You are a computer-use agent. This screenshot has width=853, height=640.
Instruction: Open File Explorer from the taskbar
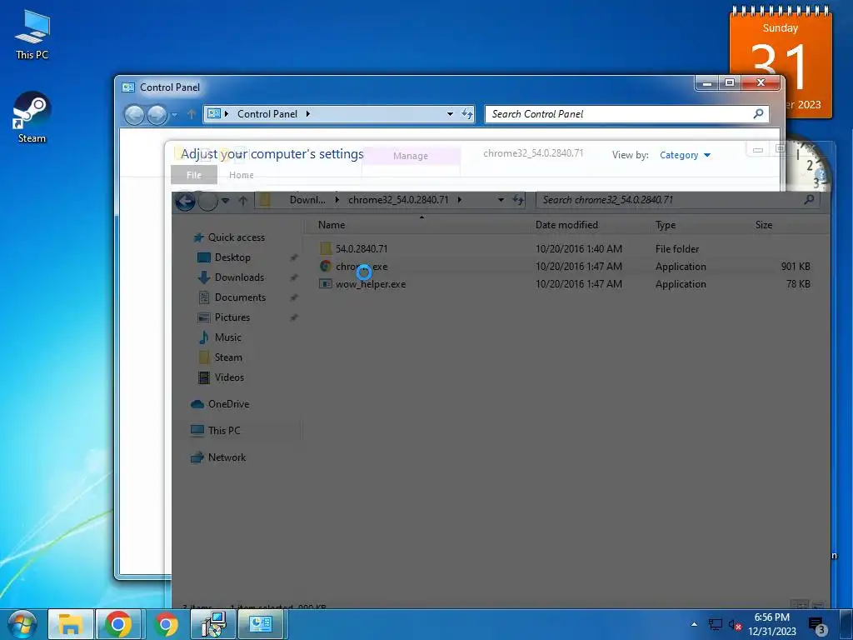coord(70,623)
